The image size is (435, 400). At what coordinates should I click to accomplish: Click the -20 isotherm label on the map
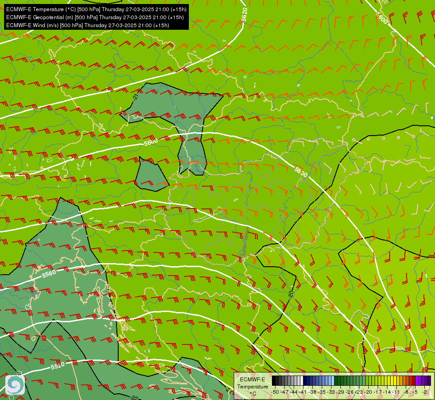[291, 294]
